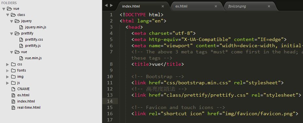Click the lang="en" attribute
Viewport: 303px width, 123px height.
click(150, 21)
